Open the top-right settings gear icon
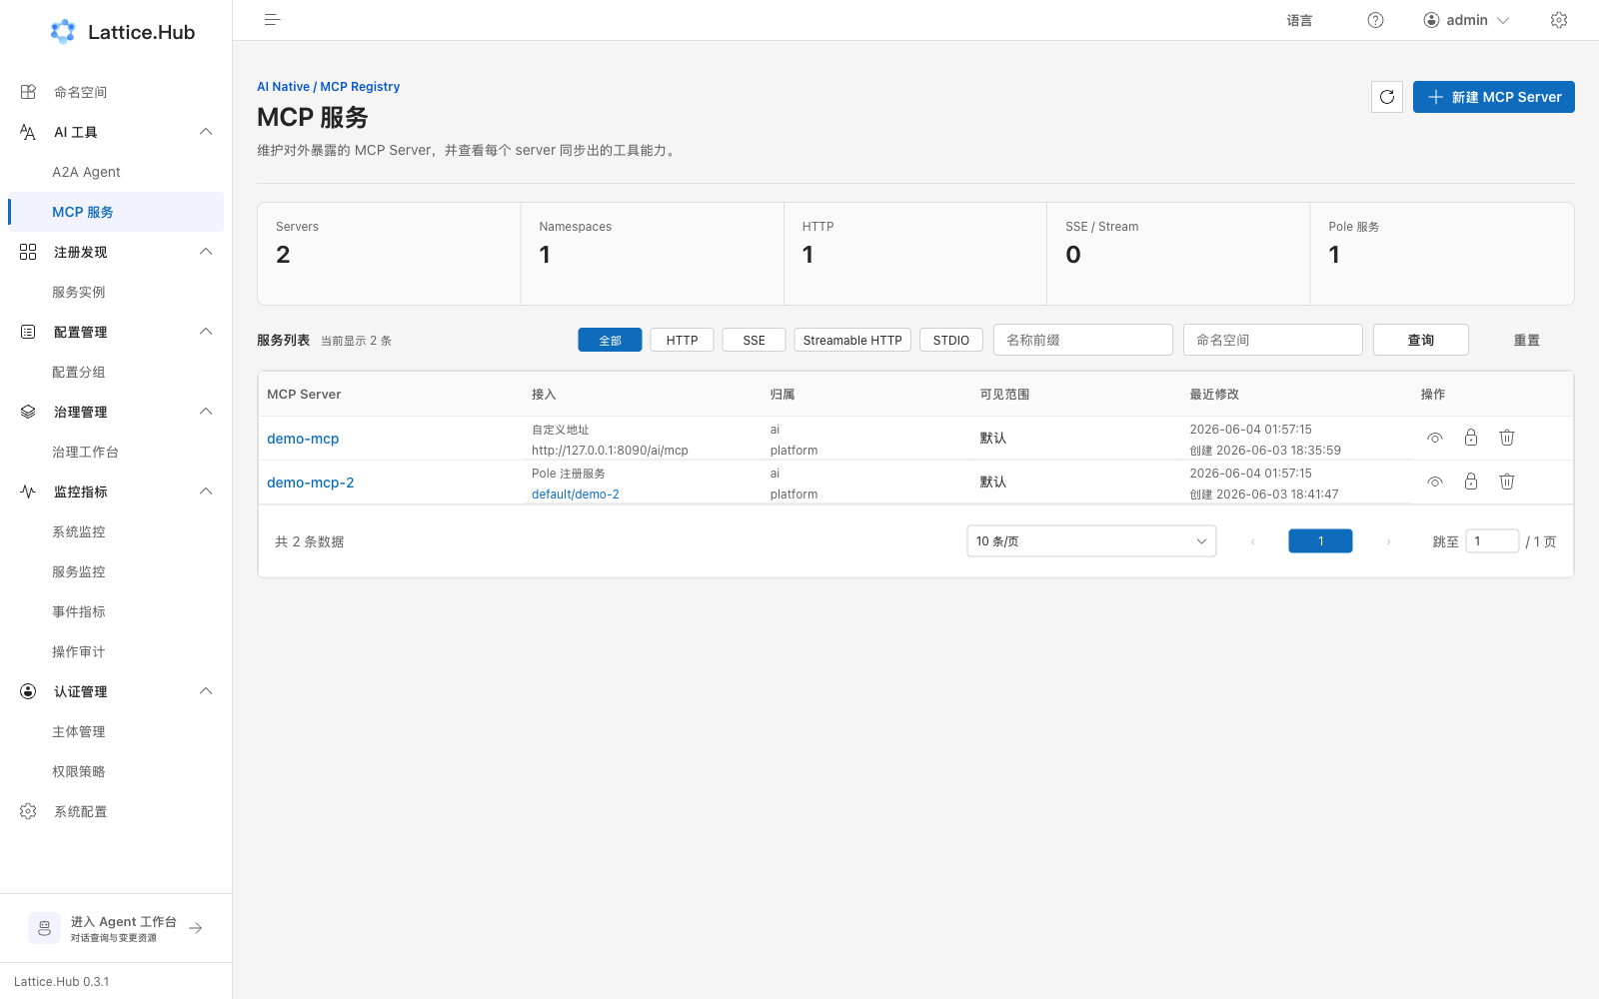1599x999 pixels. [x=1559, y=20]
